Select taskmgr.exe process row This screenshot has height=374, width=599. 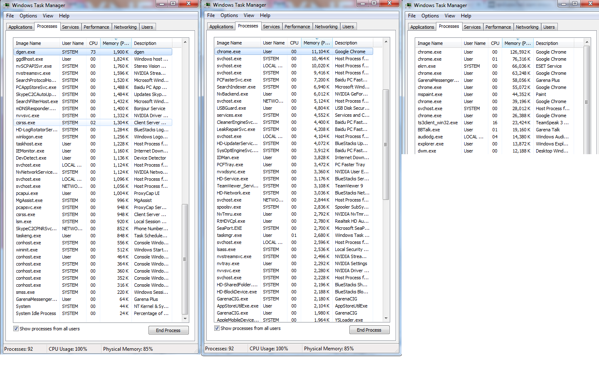(294, 235)
